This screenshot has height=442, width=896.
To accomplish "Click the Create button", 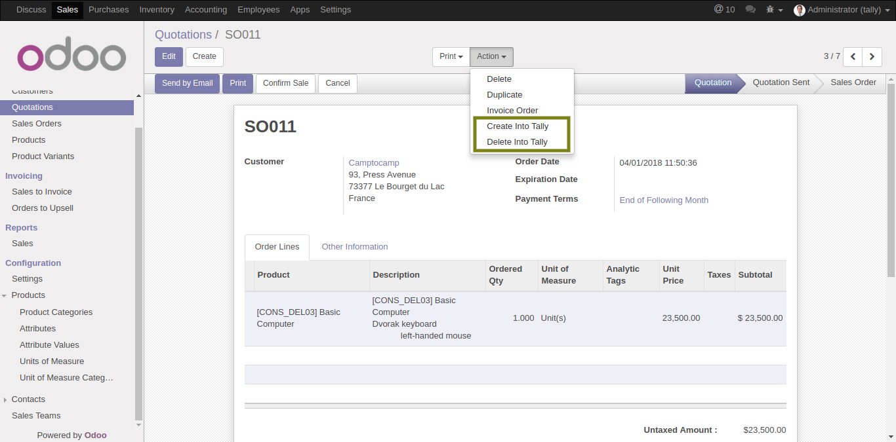I will click(205, 57).
